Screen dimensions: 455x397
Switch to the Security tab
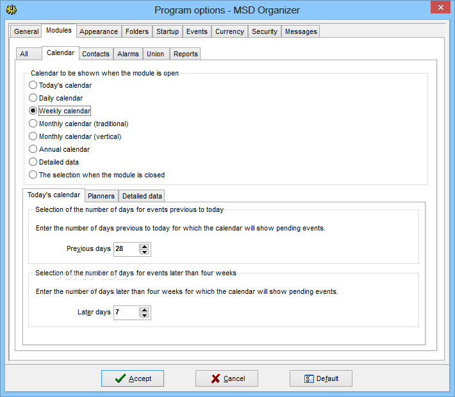coord(265,31)
